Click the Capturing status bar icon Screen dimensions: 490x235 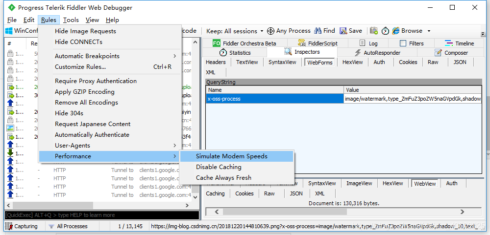9,226
